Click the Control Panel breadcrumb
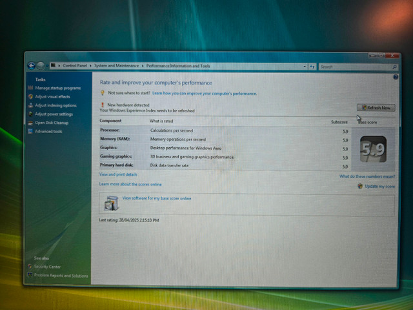The height and width of the screenshot is (310, 413). tap(75, 66)
